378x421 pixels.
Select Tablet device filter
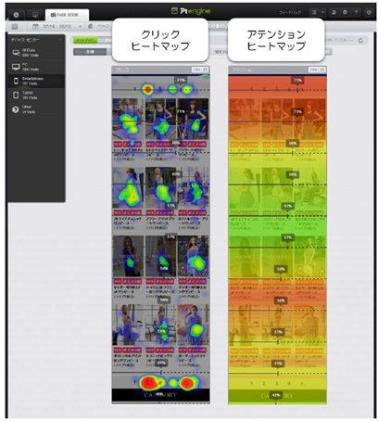[x=36, y=96]
